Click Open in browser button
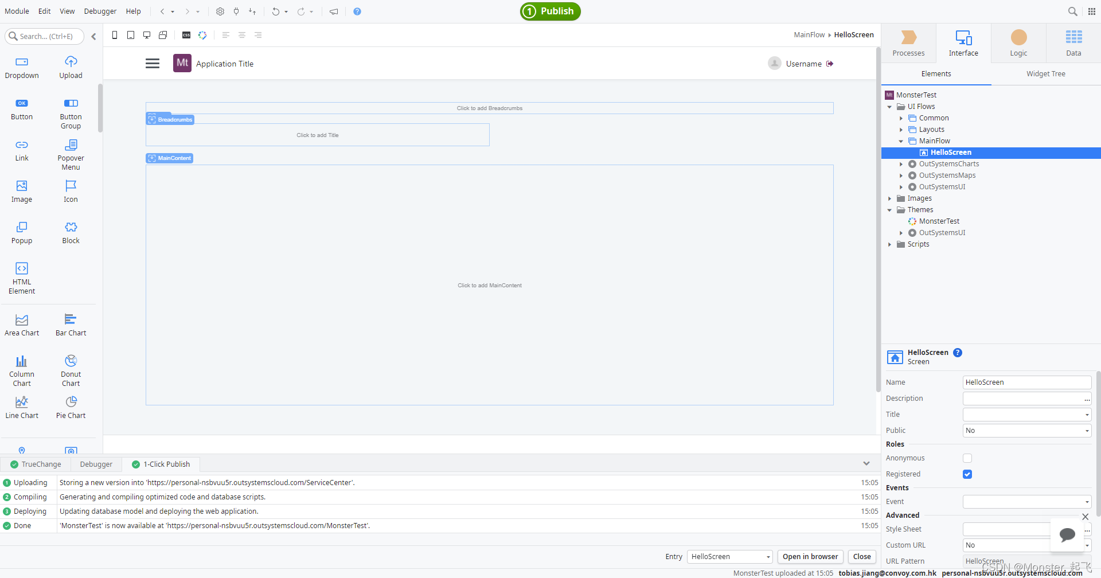The width and height of the screenshot is (1101, 578). (810, 557)
